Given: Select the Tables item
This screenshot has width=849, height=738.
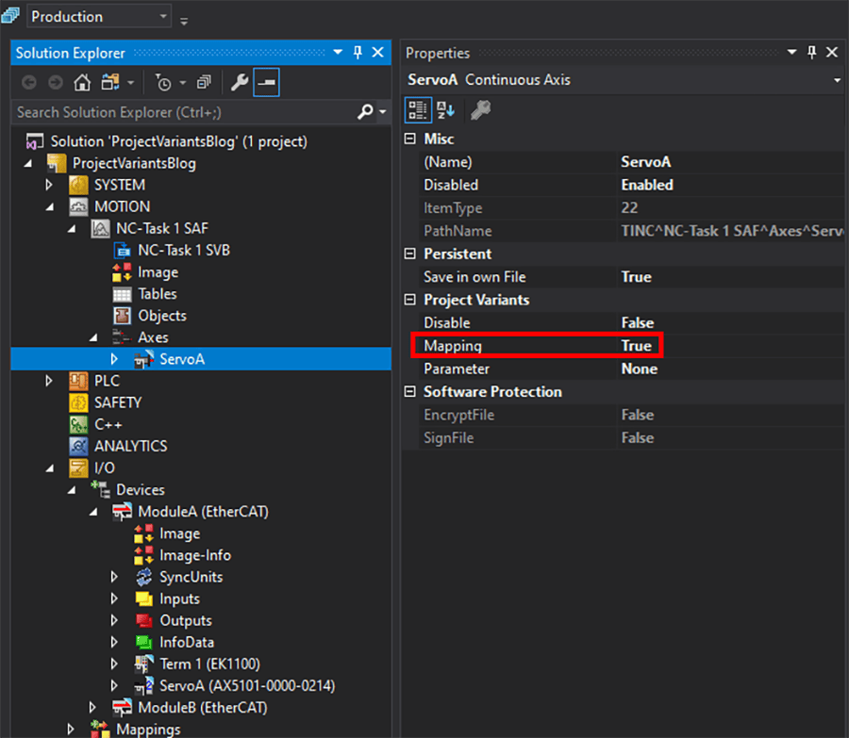Looking at the screenshot, I should [x=157, y=294].
